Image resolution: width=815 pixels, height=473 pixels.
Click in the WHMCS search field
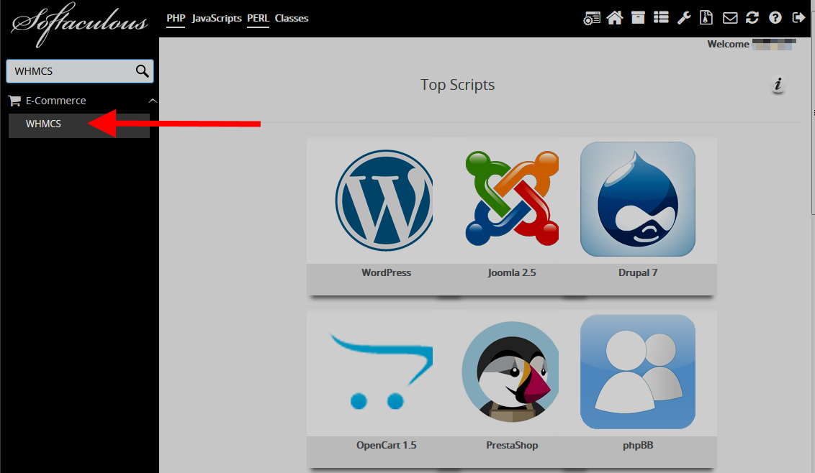pos(70,71)
